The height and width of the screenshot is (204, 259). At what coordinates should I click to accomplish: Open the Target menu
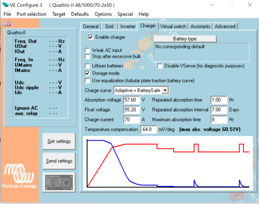click(x=59, y=14)
